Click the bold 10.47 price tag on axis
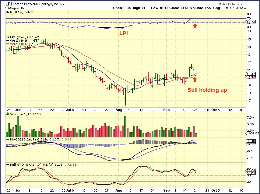The image size is (260, 194). point(251,74)
